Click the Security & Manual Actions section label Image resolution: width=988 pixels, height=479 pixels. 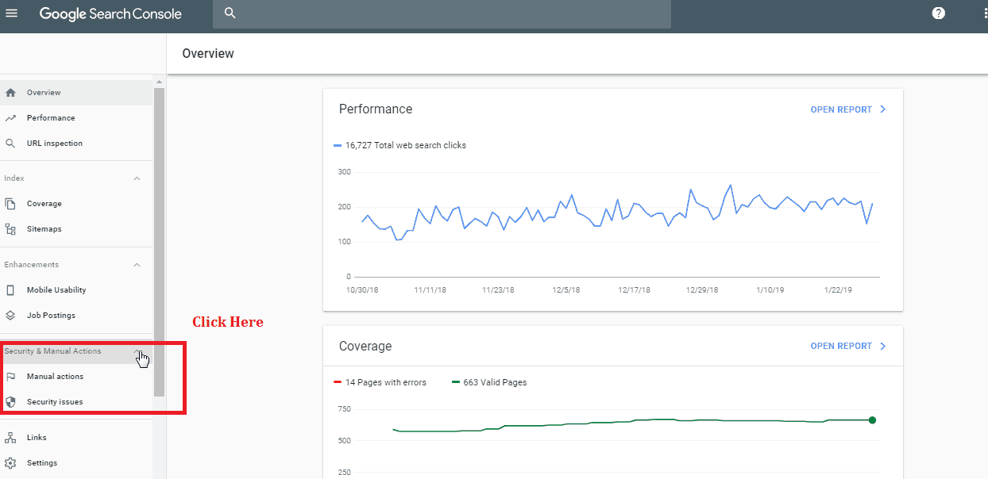(x=52, y=351)
